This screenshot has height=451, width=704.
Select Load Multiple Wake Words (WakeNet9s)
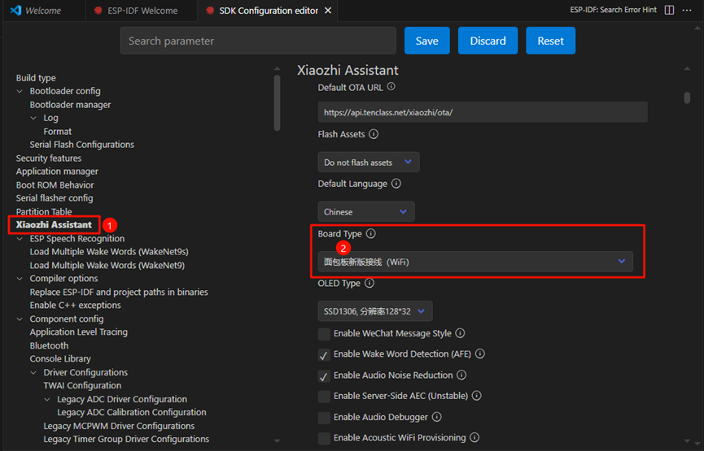pos(109,251)
